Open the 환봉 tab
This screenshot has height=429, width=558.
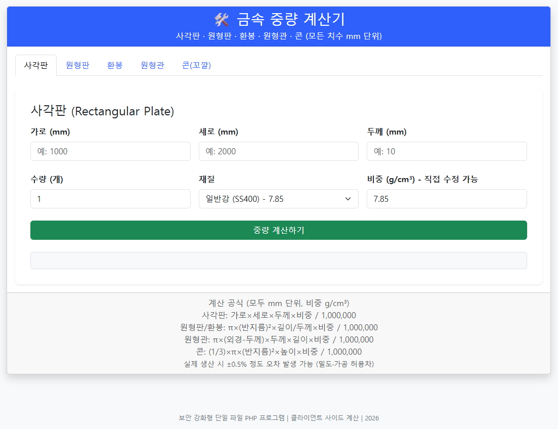[114, 65]
